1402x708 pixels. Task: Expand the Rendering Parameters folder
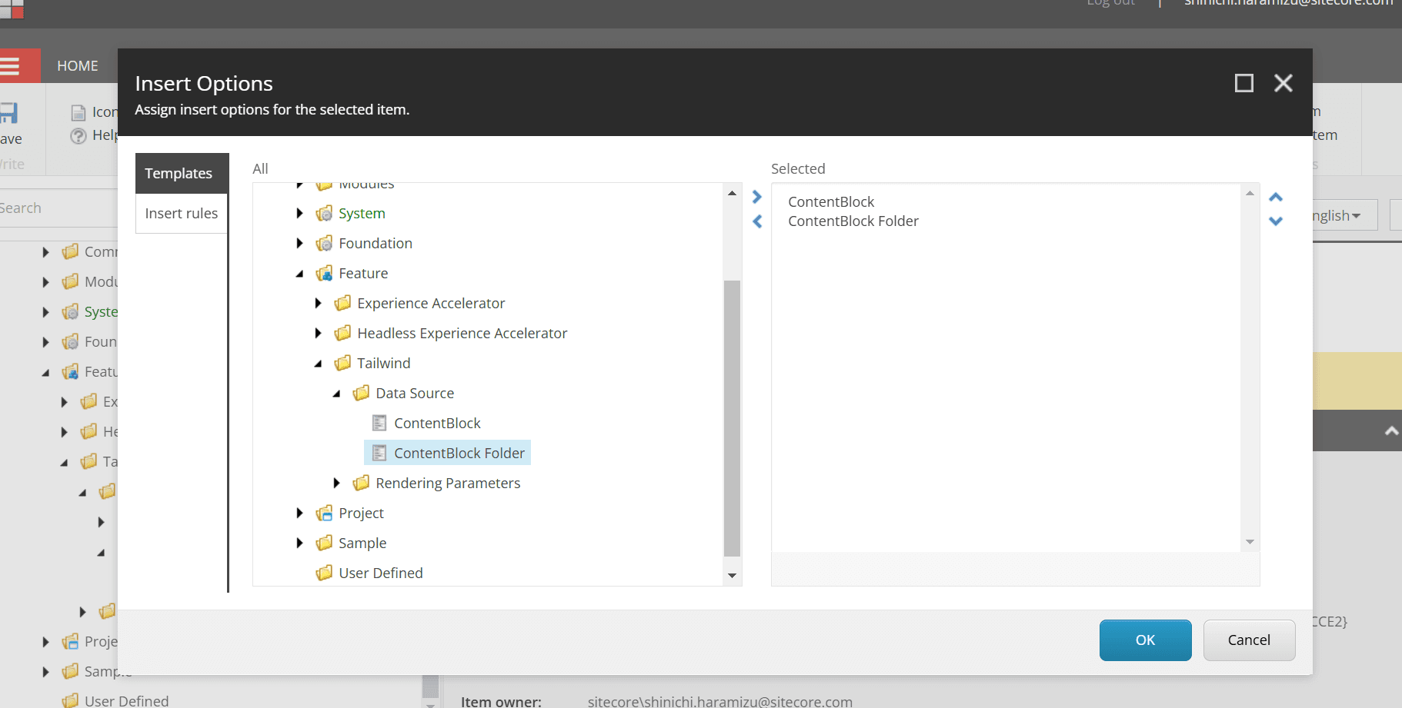click(x=336, y=483)
